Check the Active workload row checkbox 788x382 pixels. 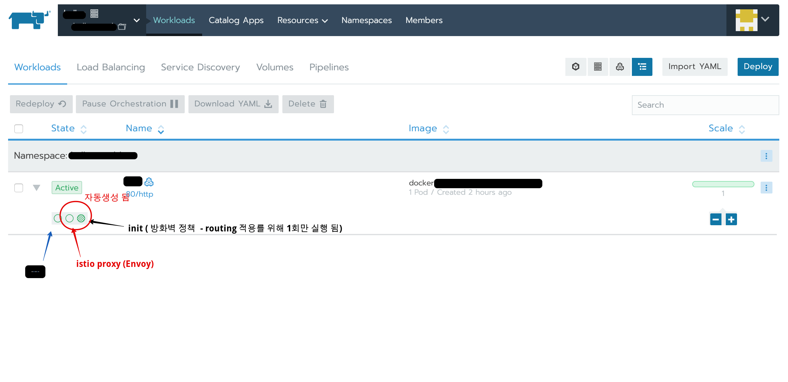(x=19, y=188)
